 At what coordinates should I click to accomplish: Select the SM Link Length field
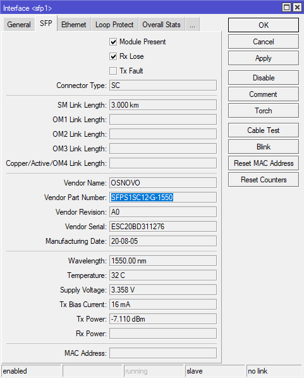163,105
